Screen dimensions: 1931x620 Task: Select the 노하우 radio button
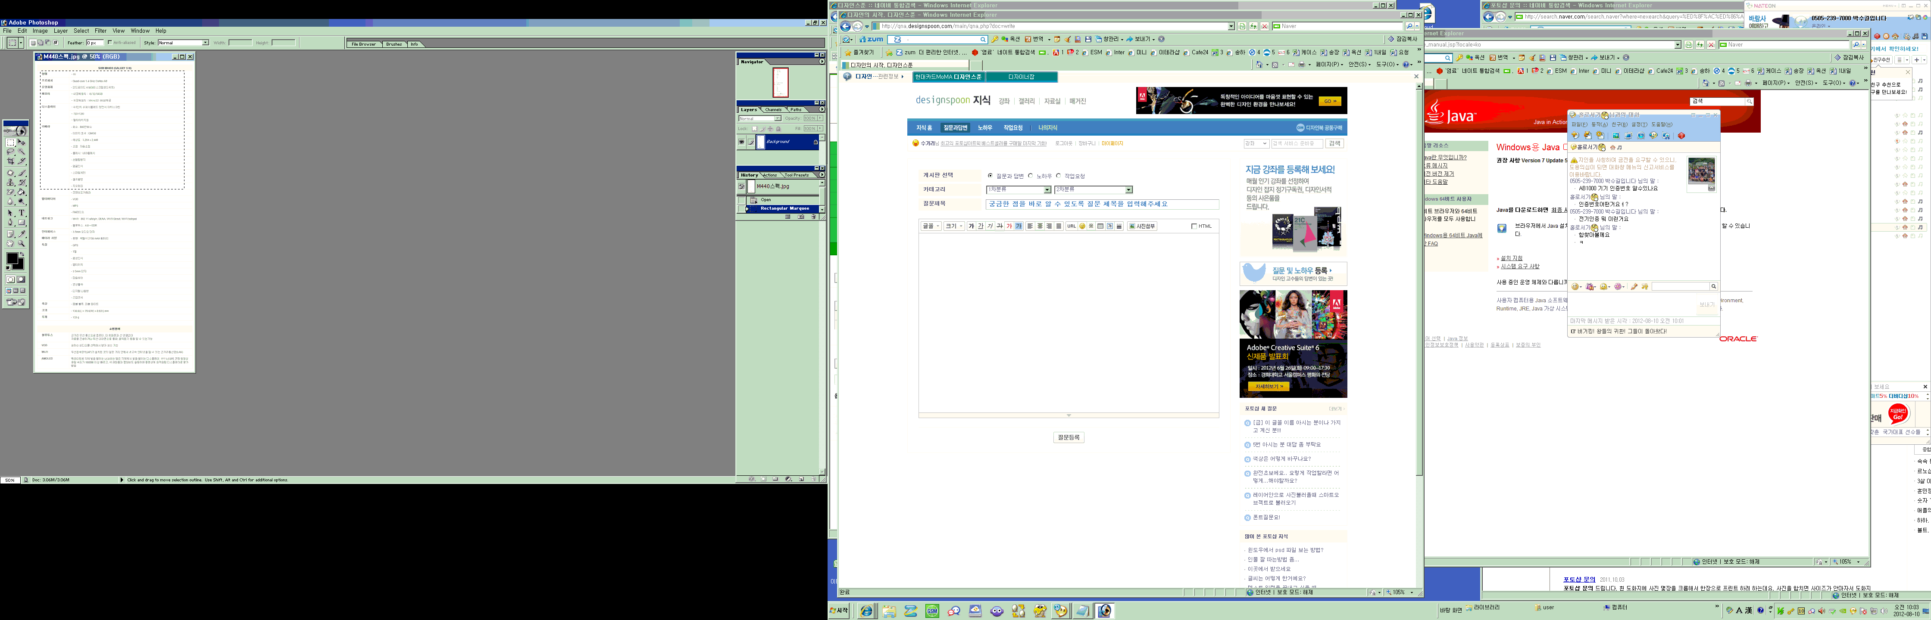(x=1031, y=176)
